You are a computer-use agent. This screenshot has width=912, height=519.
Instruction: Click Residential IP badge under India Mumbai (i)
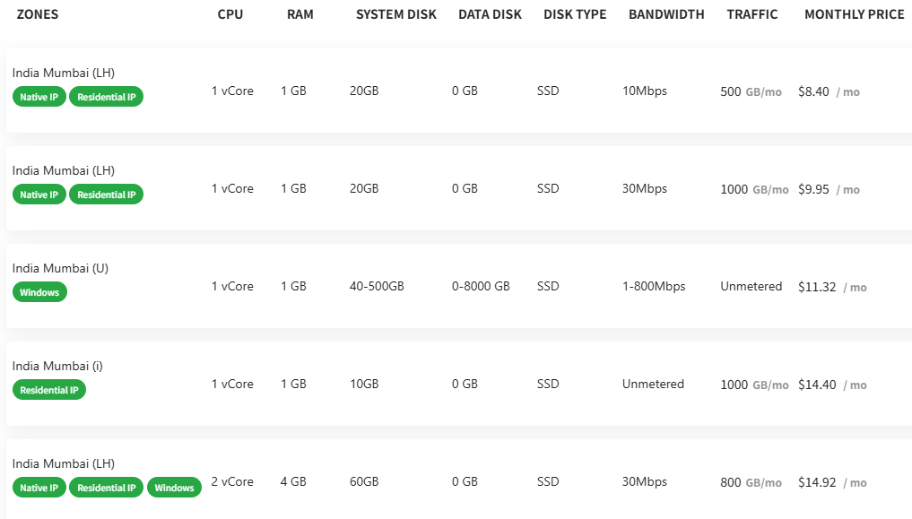[49, 390]
